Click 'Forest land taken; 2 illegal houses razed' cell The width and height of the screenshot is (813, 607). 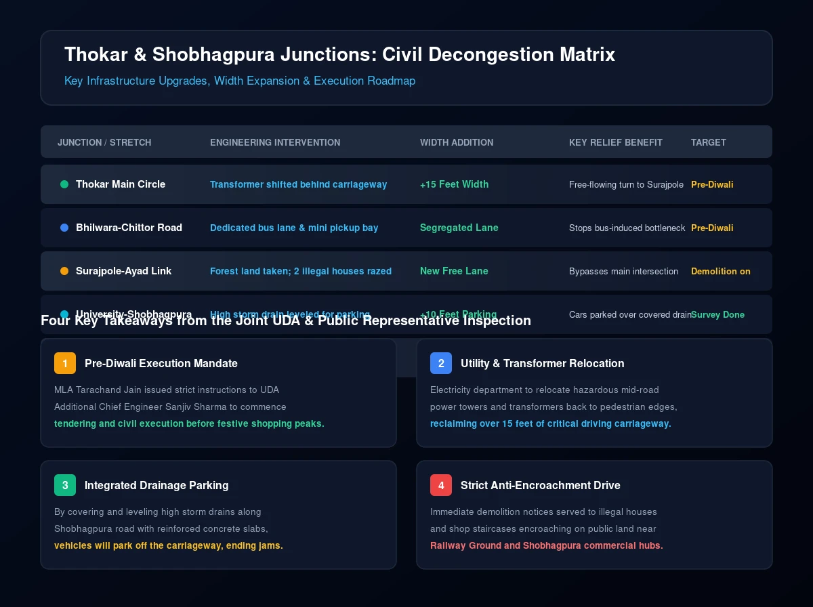301,271
